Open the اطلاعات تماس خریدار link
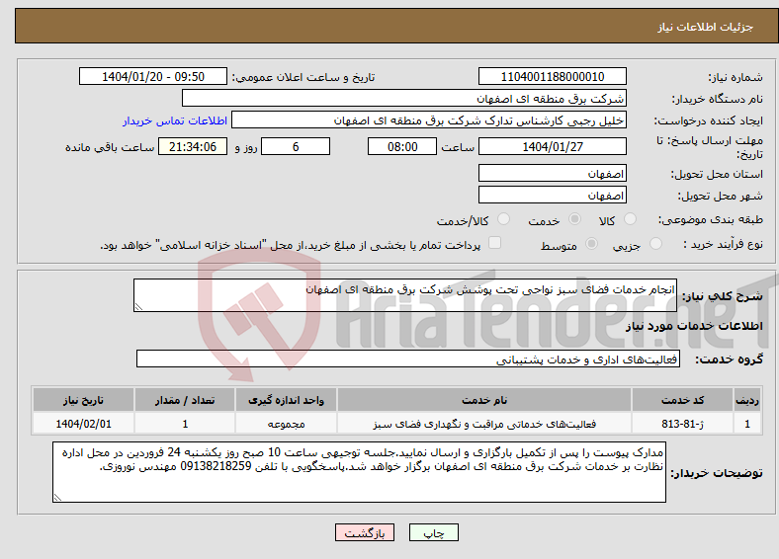Image resolution: width=779 pixels, height=559 pixels. point(175,120)
